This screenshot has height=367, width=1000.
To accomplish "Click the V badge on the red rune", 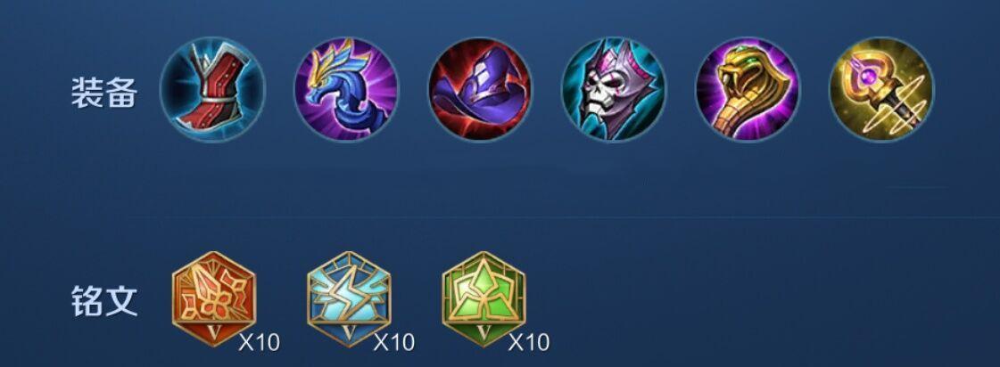I will coord(213,332).
